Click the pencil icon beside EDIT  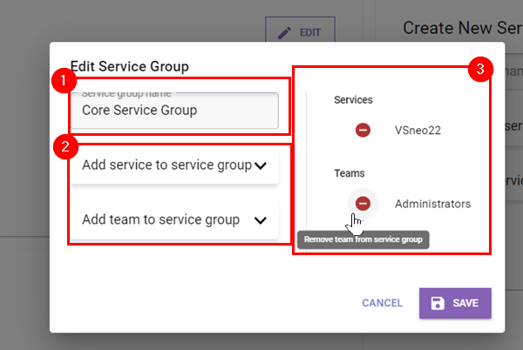[284, 33]
